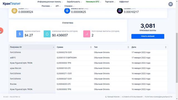The width and height of the screenshot is (178, 100).
Task: Sort table by Сумма column
Action: point(74,47)
